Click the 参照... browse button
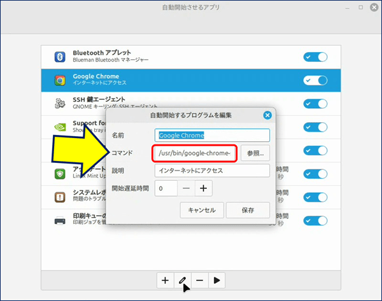The height and width of the screenshot is (301, 382). click(x=255, y=153)
